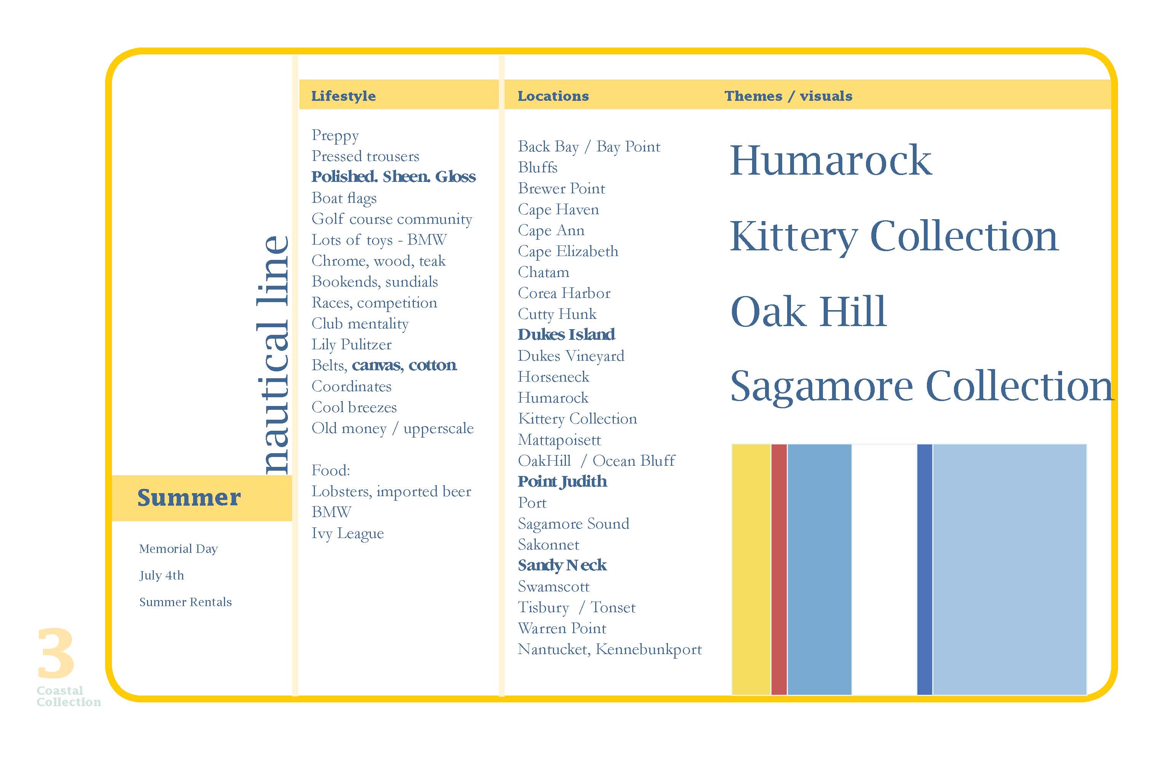Click 'Cape Ann' location
1155x761 pixels.
tap(551, 231)
